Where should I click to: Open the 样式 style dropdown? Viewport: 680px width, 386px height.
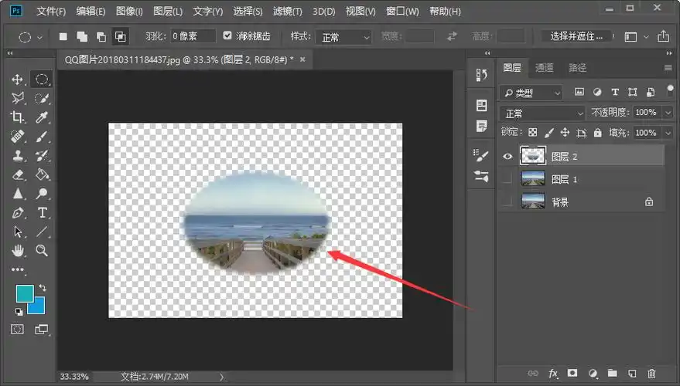coord(344,37)
